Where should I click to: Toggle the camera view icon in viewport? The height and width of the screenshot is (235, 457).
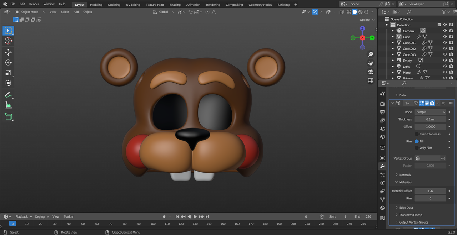point(371,72)
